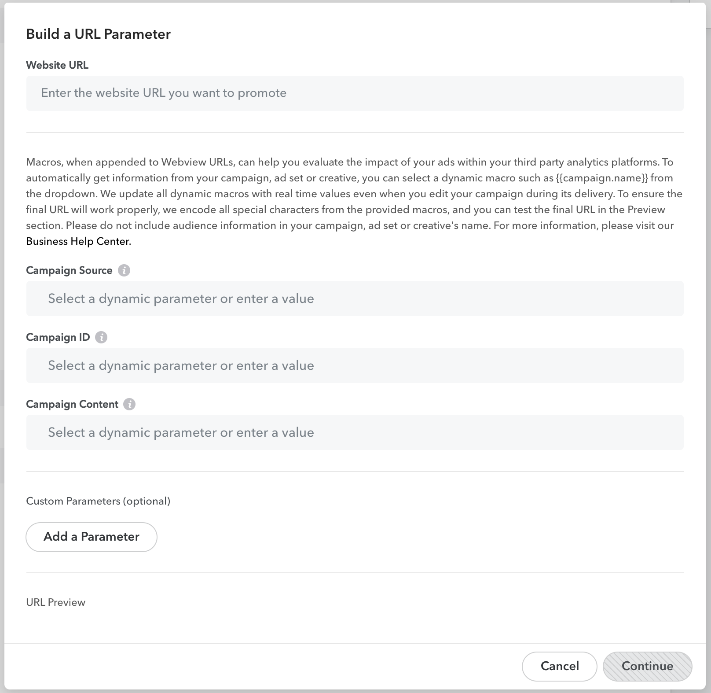Click the Campaign Content info icon
The width and height of the screenshot is (711, 693).
pos(129,404)
